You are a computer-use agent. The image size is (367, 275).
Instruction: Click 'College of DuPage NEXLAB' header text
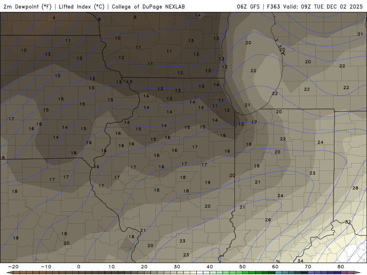(148, 6)
